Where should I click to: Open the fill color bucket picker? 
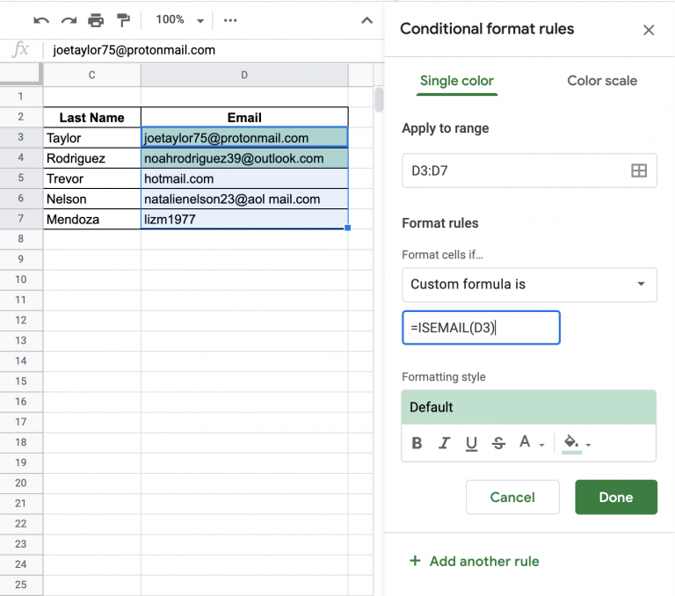[x=577, y=443]
